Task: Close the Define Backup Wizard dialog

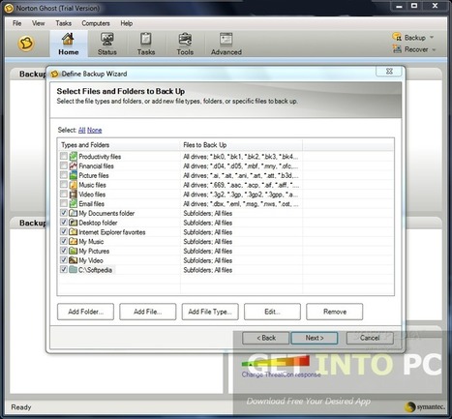Action: coord(389,72)
